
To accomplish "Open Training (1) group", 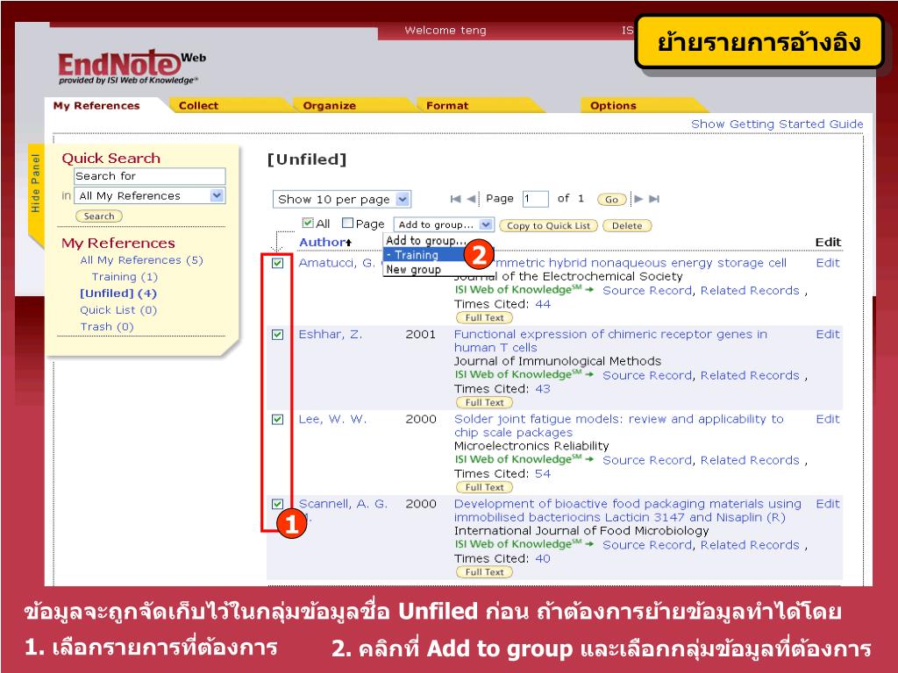I will pos(125,276).
